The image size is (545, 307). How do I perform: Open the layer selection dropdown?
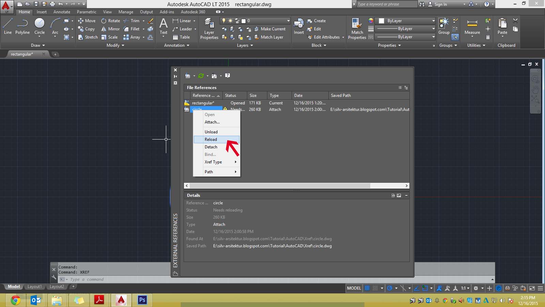255,21
